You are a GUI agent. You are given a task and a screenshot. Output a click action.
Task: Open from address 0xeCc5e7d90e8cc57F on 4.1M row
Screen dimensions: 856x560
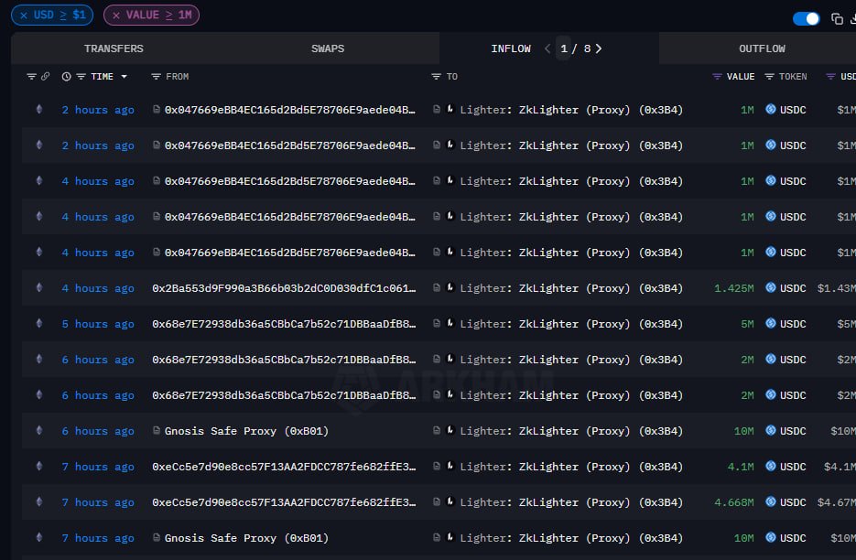pyautogui.click(x=284, y=467)
